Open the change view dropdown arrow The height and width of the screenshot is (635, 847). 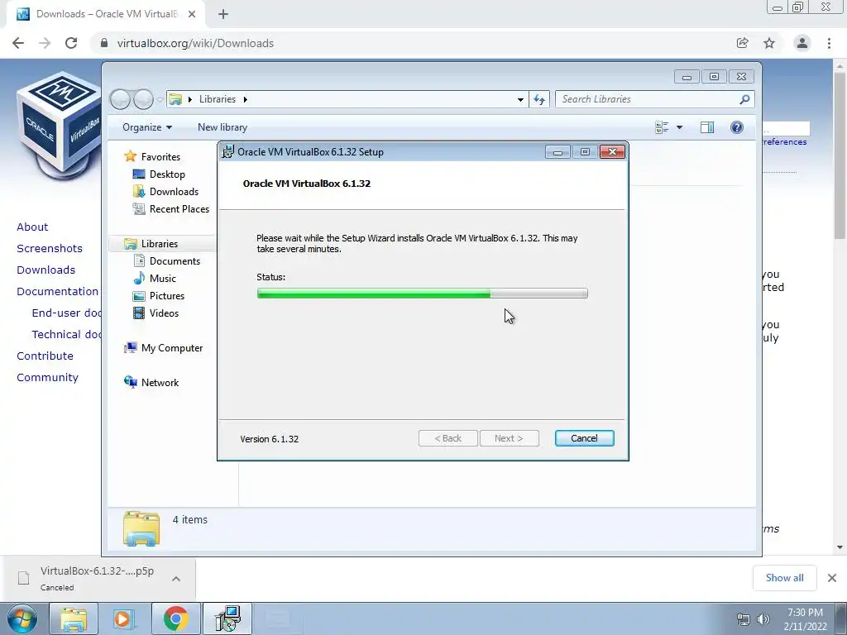click(x=680, y=127)
